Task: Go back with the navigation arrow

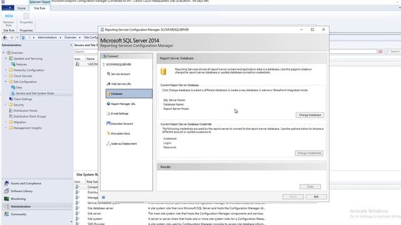Action: click(5, 37)
